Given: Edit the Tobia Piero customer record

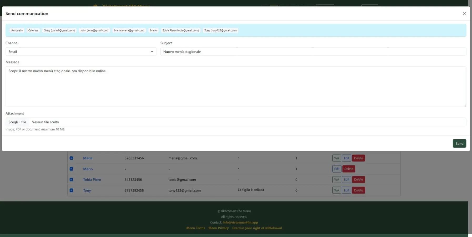Looking at the screenshot, I should point(347,179).
